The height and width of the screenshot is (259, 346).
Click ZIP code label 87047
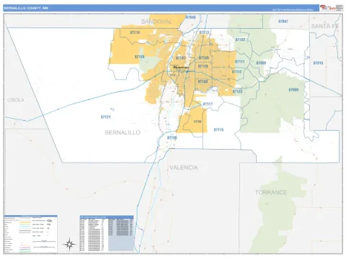click(283, 22)
